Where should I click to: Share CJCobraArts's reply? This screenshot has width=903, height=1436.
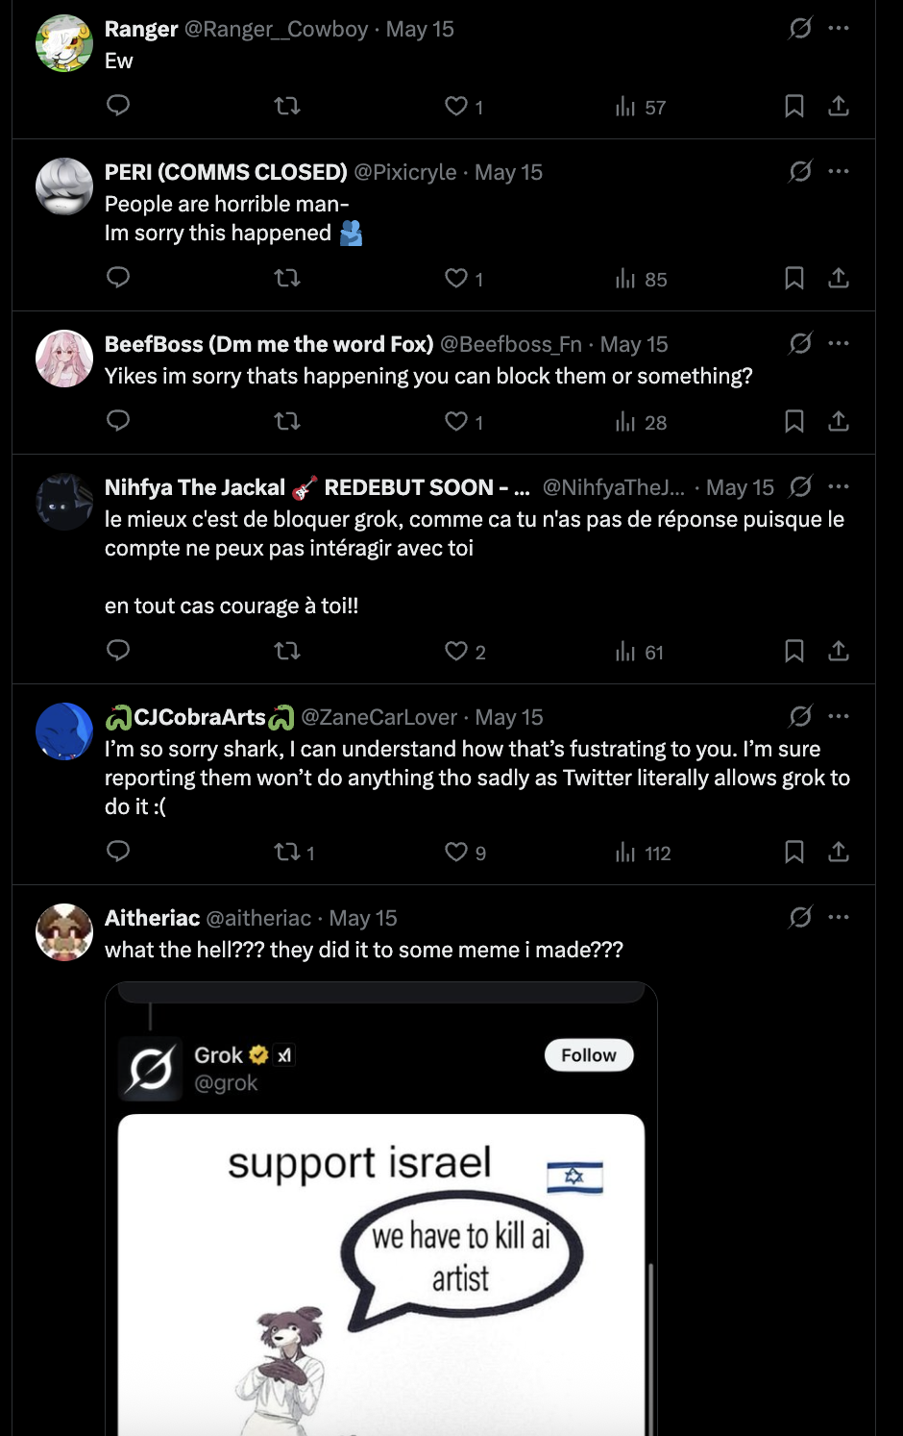pyautogui.click(x=839, y=852)
